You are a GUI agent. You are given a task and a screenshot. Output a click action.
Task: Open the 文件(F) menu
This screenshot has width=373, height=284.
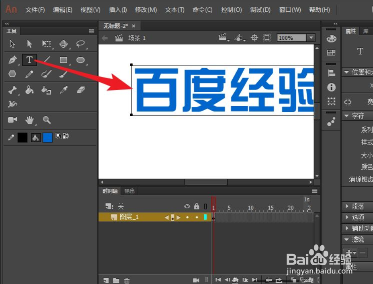[x=35, y=10]
